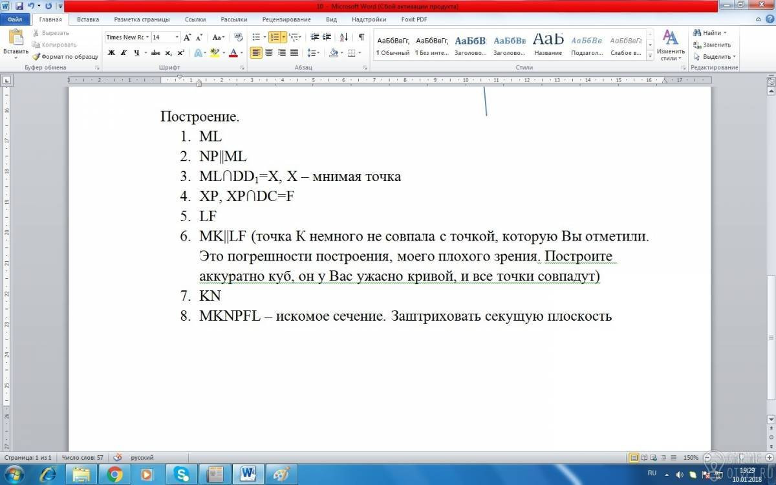The width and height of the screenshot is (776, 485).
Task: Open the font color dropdown arrow
Action: (242, 53)
